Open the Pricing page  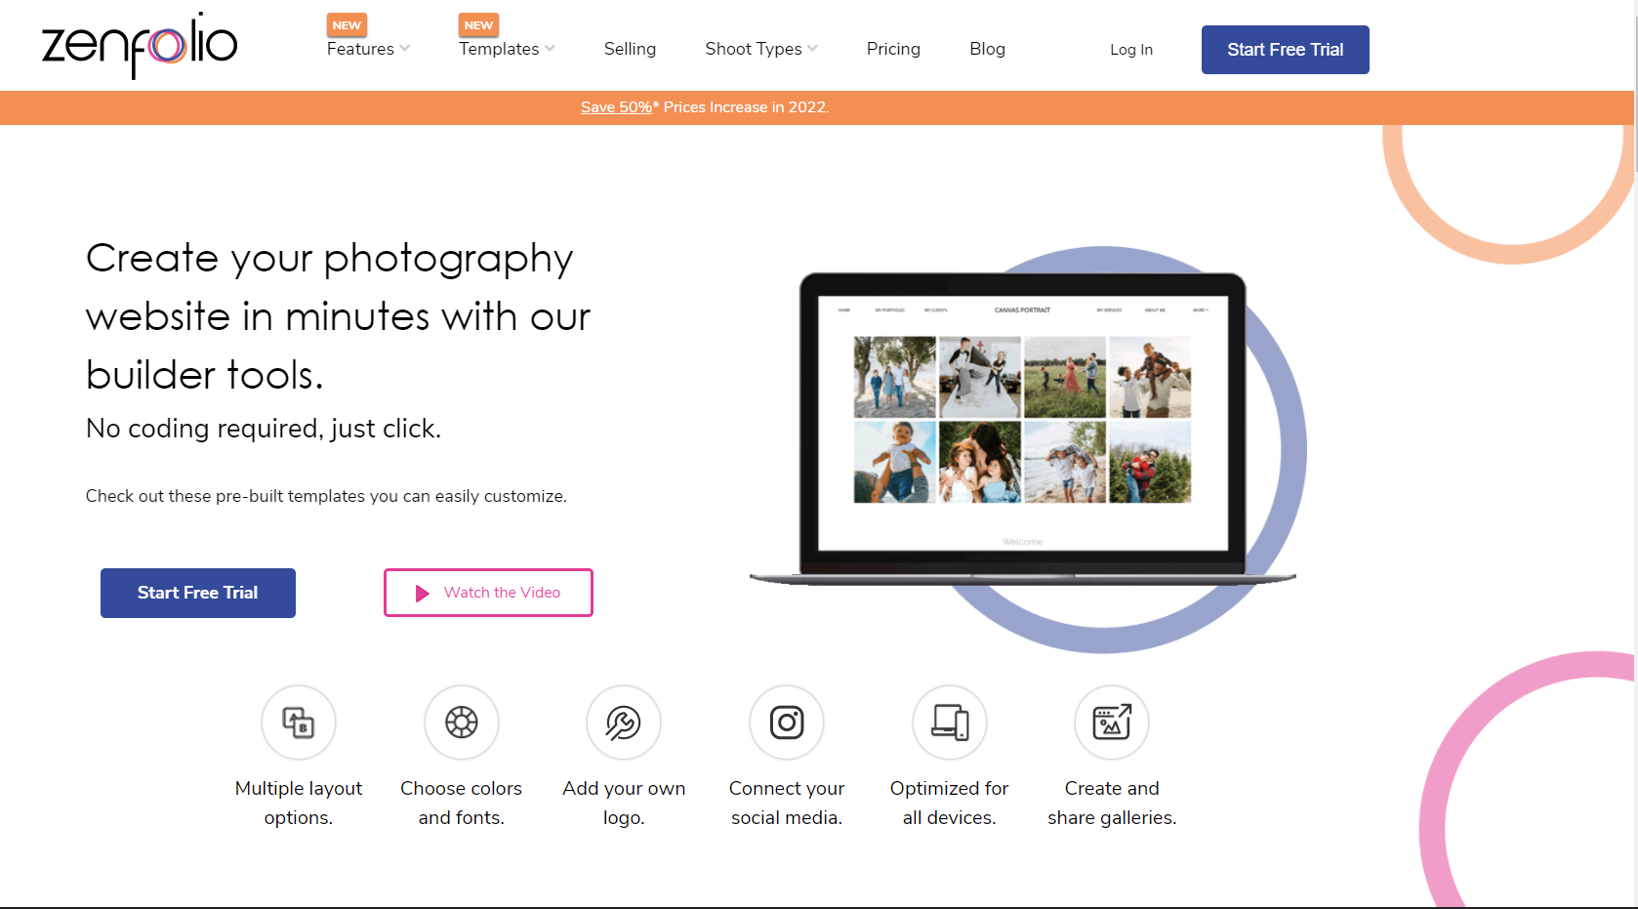(x=893, y=49)
